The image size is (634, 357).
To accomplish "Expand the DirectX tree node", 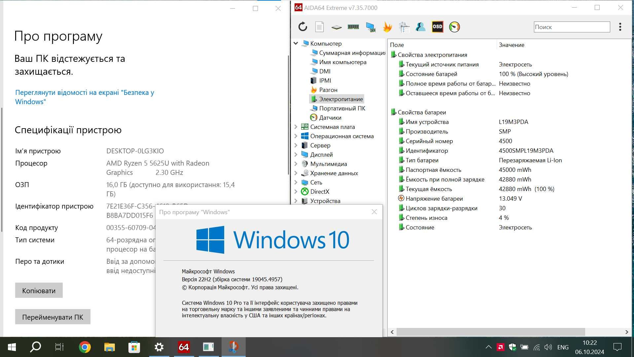I will [x=296, y=191].
